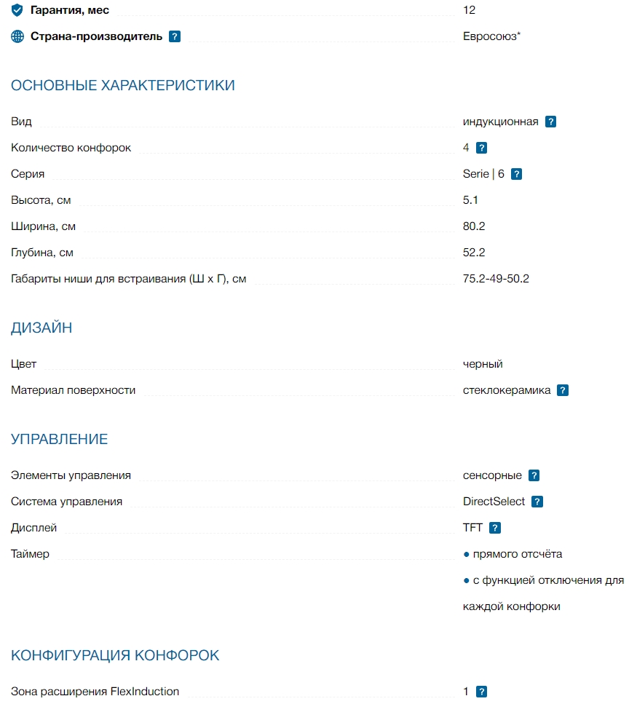
Task: Click the shield icon beside Гарантия
Action: coord(17,10)
